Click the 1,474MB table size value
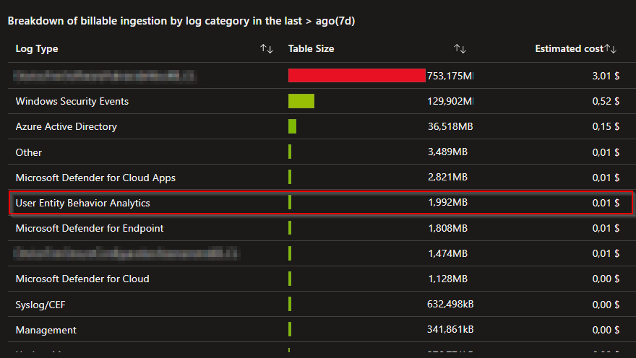This screenshot has height=358, width=636. [x=448, y=253]
